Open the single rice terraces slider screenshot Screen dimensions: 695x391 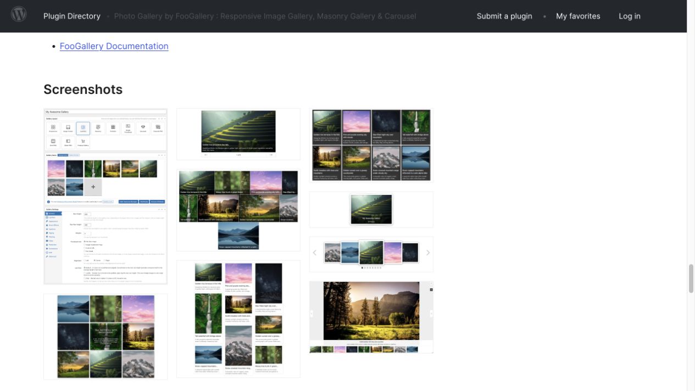tap(238, 134)
